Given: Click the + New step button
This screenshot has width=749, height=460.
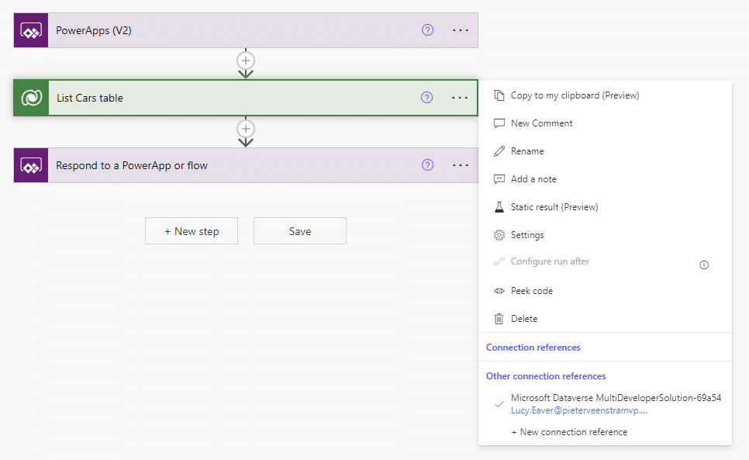Looking at the screenshot, I should tap(192, 231).
